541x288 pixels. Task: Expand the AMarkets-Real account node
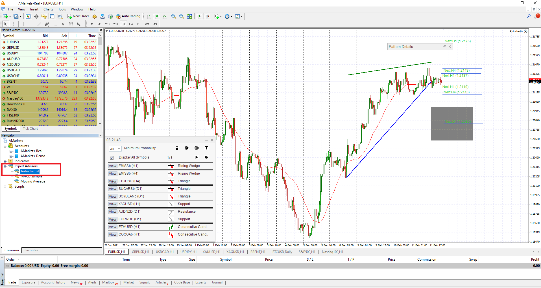pos(11,151)
